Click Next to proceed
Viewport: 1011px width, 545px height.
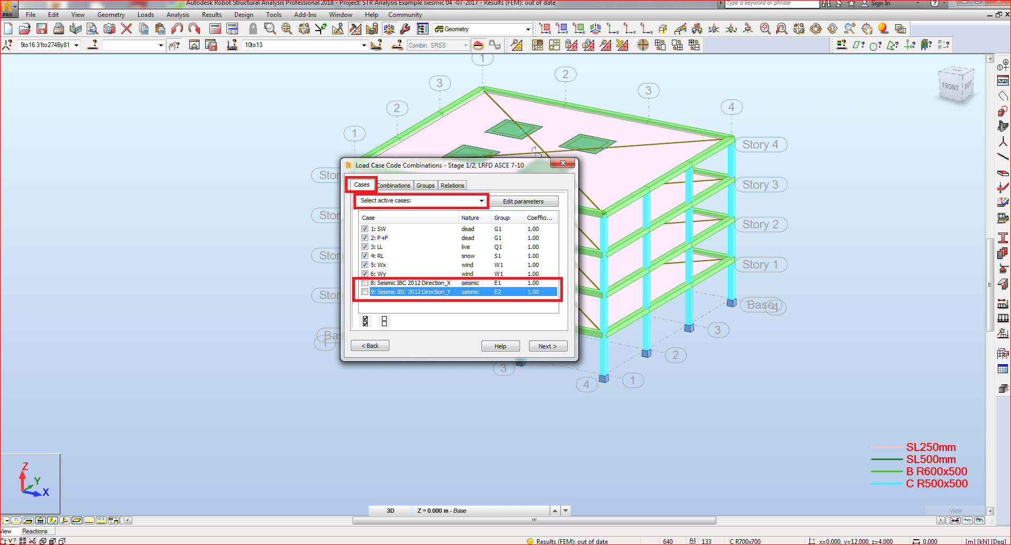coord(548,346)
